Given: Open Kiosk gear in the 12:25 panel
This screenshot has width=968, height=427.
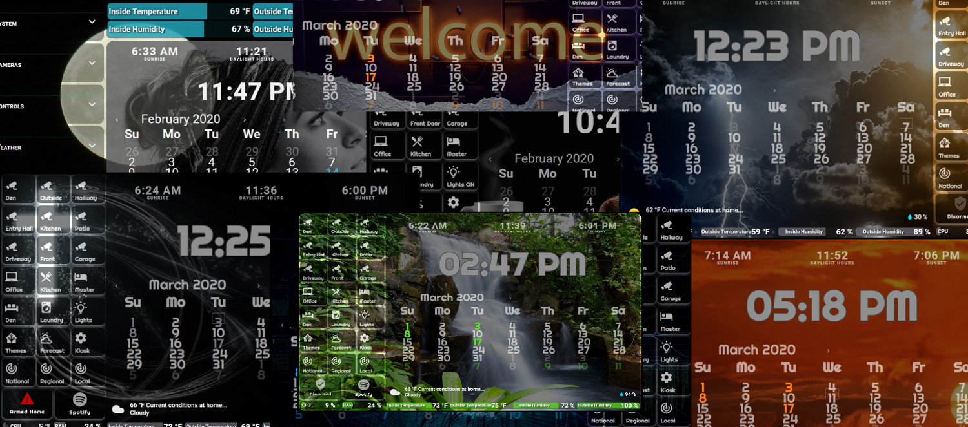Looking at the screenshot, I should click(87, 342).
